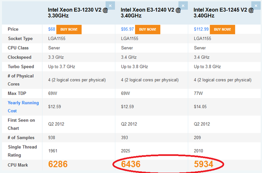Click the CPU Mark row label

pyautogui.click(x=18, y=164)
